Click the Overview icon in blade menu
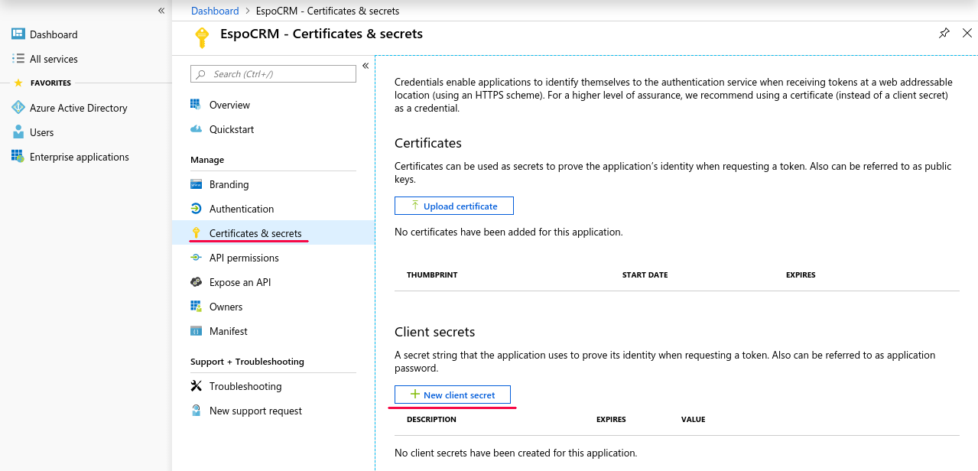The width and height of the screenshot is (978, 471). point(196,105)
